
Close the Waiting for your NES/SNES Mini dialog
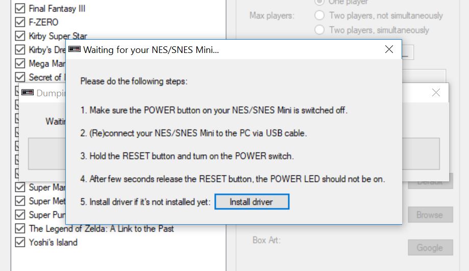tap(389, 49)
